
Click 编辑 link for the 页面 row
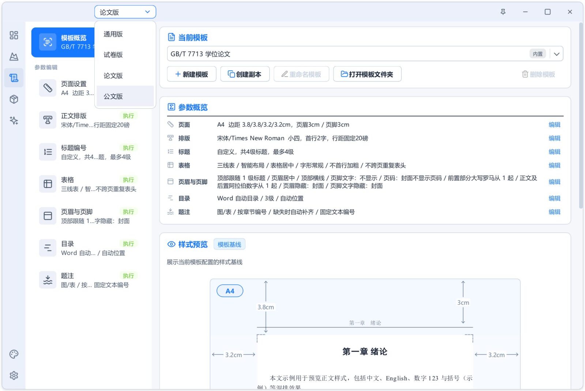554,125
